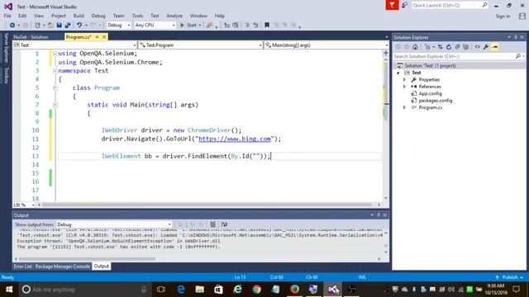Click the https://www.bing.com link in code

tap(235, 139)
